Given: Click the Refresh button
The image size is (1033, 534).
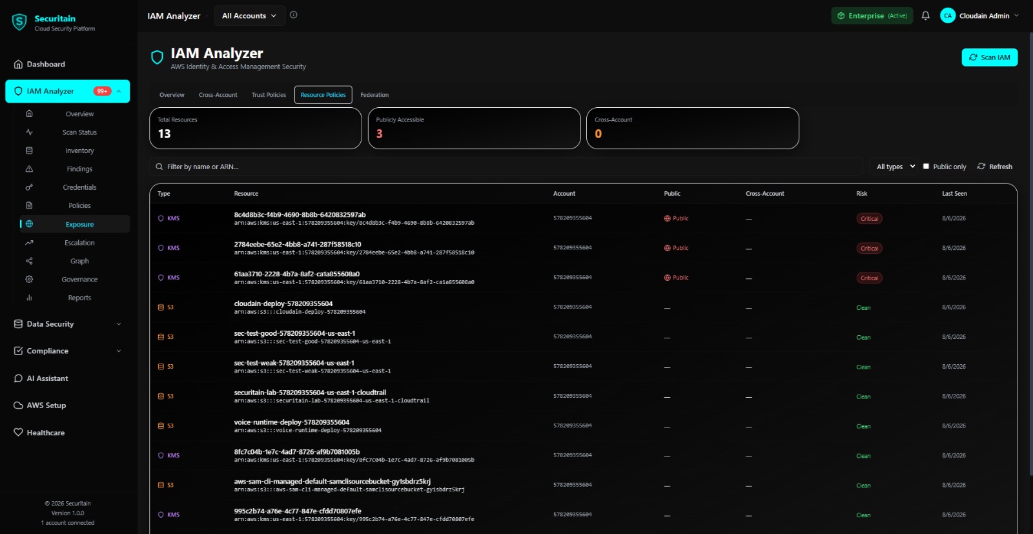Looking at the screenshot, I should tap(994, 167).
